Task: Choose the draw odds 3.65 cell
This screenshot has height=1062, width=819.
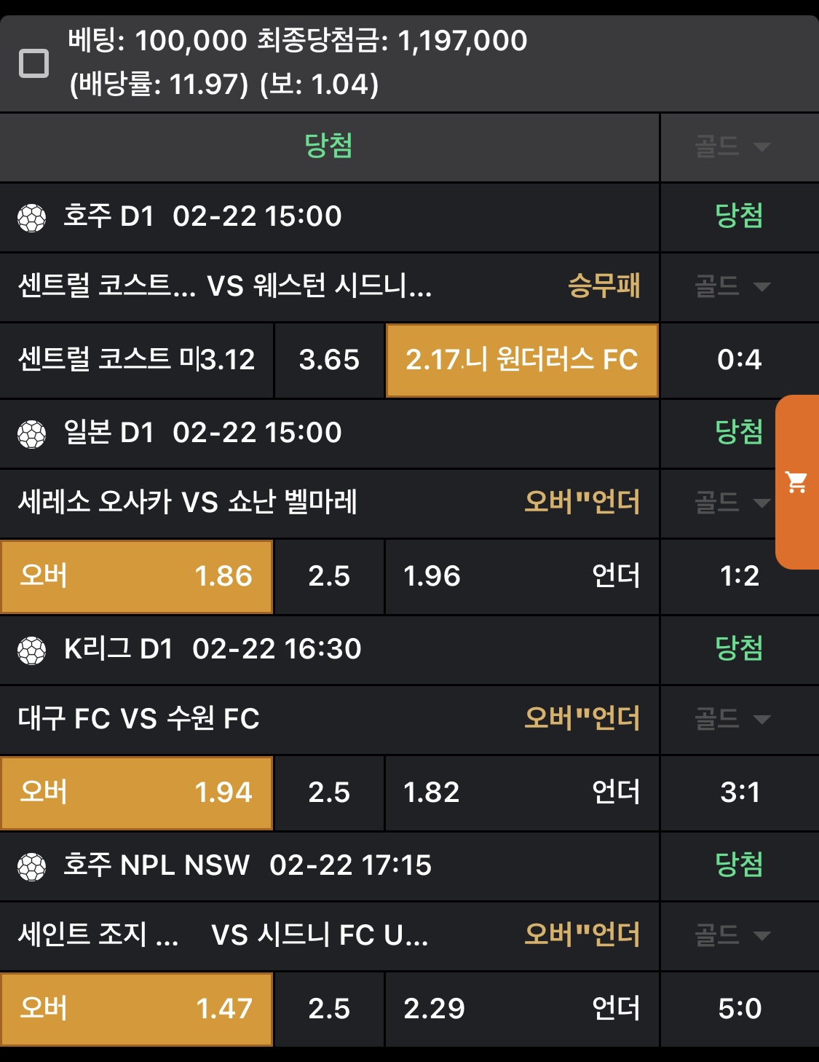Action: point(329,361)
